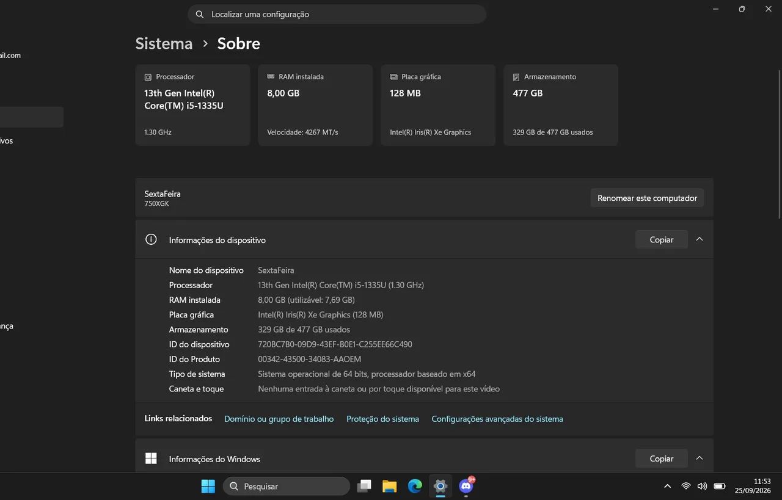
Task: Collapse the Informações do dispositivo section
Action: [700, 239]
